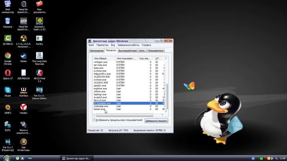Select the All-CS Final 1.6 icon
287x161 pixels.
point(39,76)
